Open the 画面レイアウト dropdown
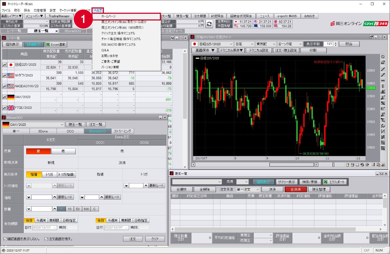The width and height of the screenshot is (390, 254). (11, 16)
